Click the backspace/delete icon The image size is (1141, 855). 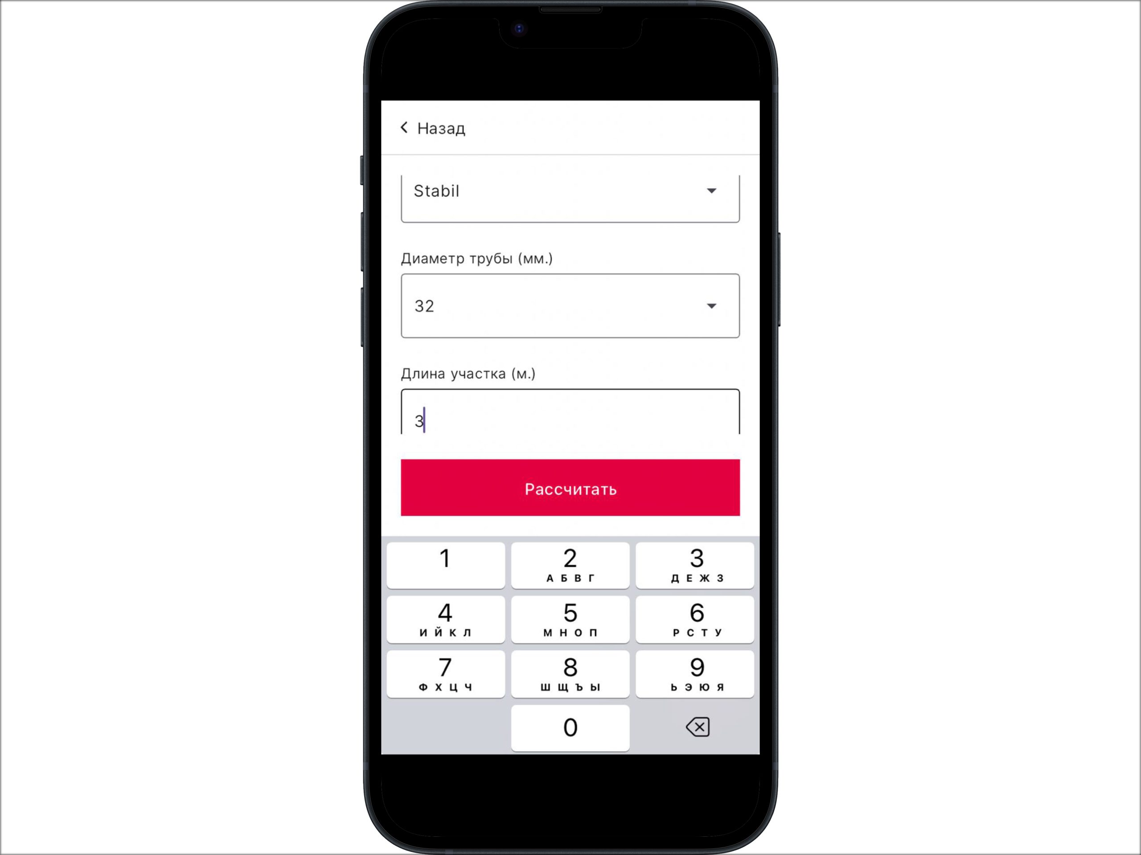point(696,728)
